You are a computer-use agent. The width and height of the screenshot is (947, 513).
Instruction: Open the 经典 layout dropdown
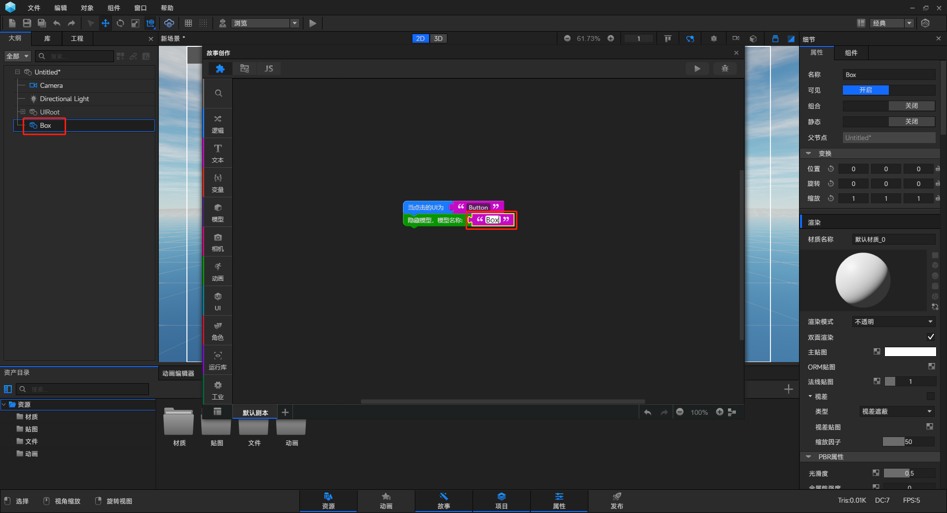click(x=893, y=23)
